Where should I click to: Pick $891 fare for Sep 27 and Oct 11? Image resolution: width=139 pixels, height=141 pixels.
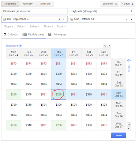(x=59, y=63)
